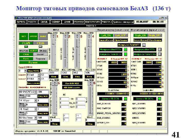The height and width of the screenshot is (139, 185).
Task: Click the Ввод NDBG button
Action: 33,71
